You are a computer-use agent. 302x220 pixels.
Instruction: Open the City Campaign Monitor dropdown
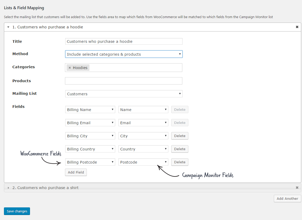tap(143, 136)
